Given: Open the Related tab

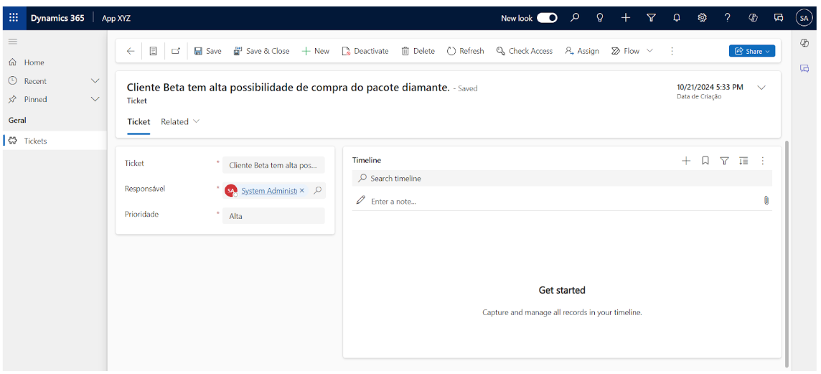Looking at the screenshot, I should 179,121.
